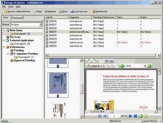Open the zoom percentage dropdown
This screenshot has height=123, width=163.
(145, 66)
